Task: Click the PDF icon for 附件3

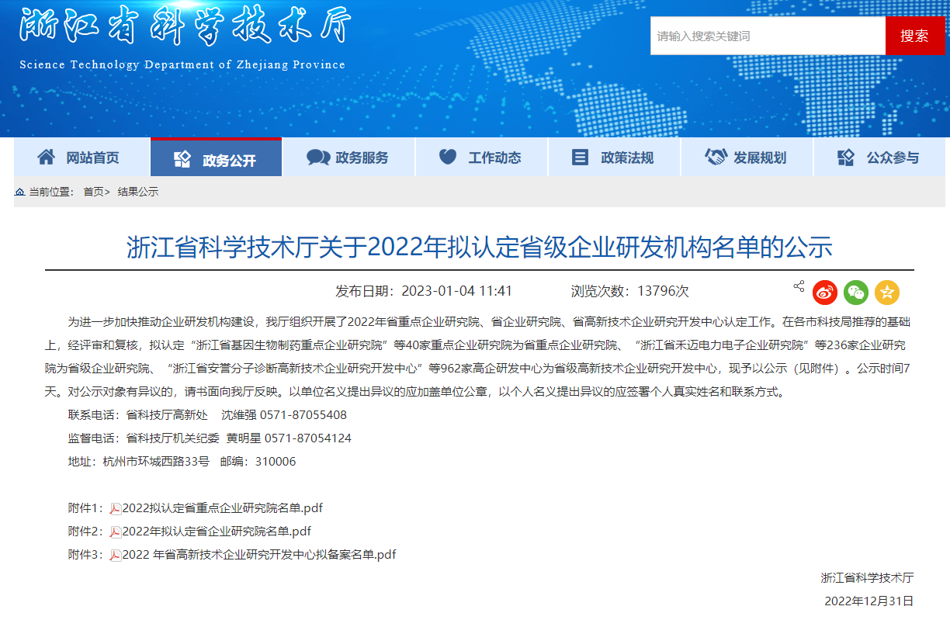Action: point(116,556)
